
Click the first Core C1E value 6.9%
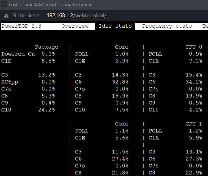[122, 61]
